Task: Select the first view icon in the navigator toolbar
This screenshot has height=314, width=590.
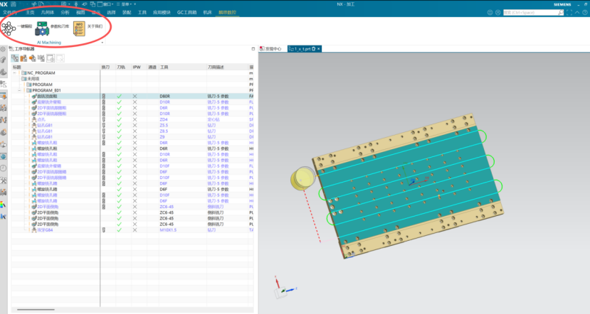Action: click(14, 58)
